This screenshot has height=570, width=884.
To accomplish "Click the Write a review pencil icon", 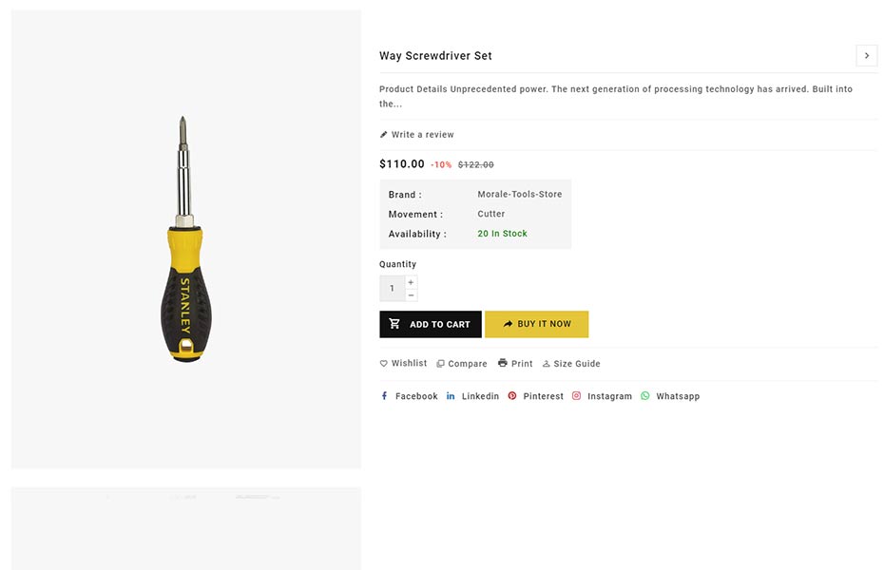I will point(384,135).
